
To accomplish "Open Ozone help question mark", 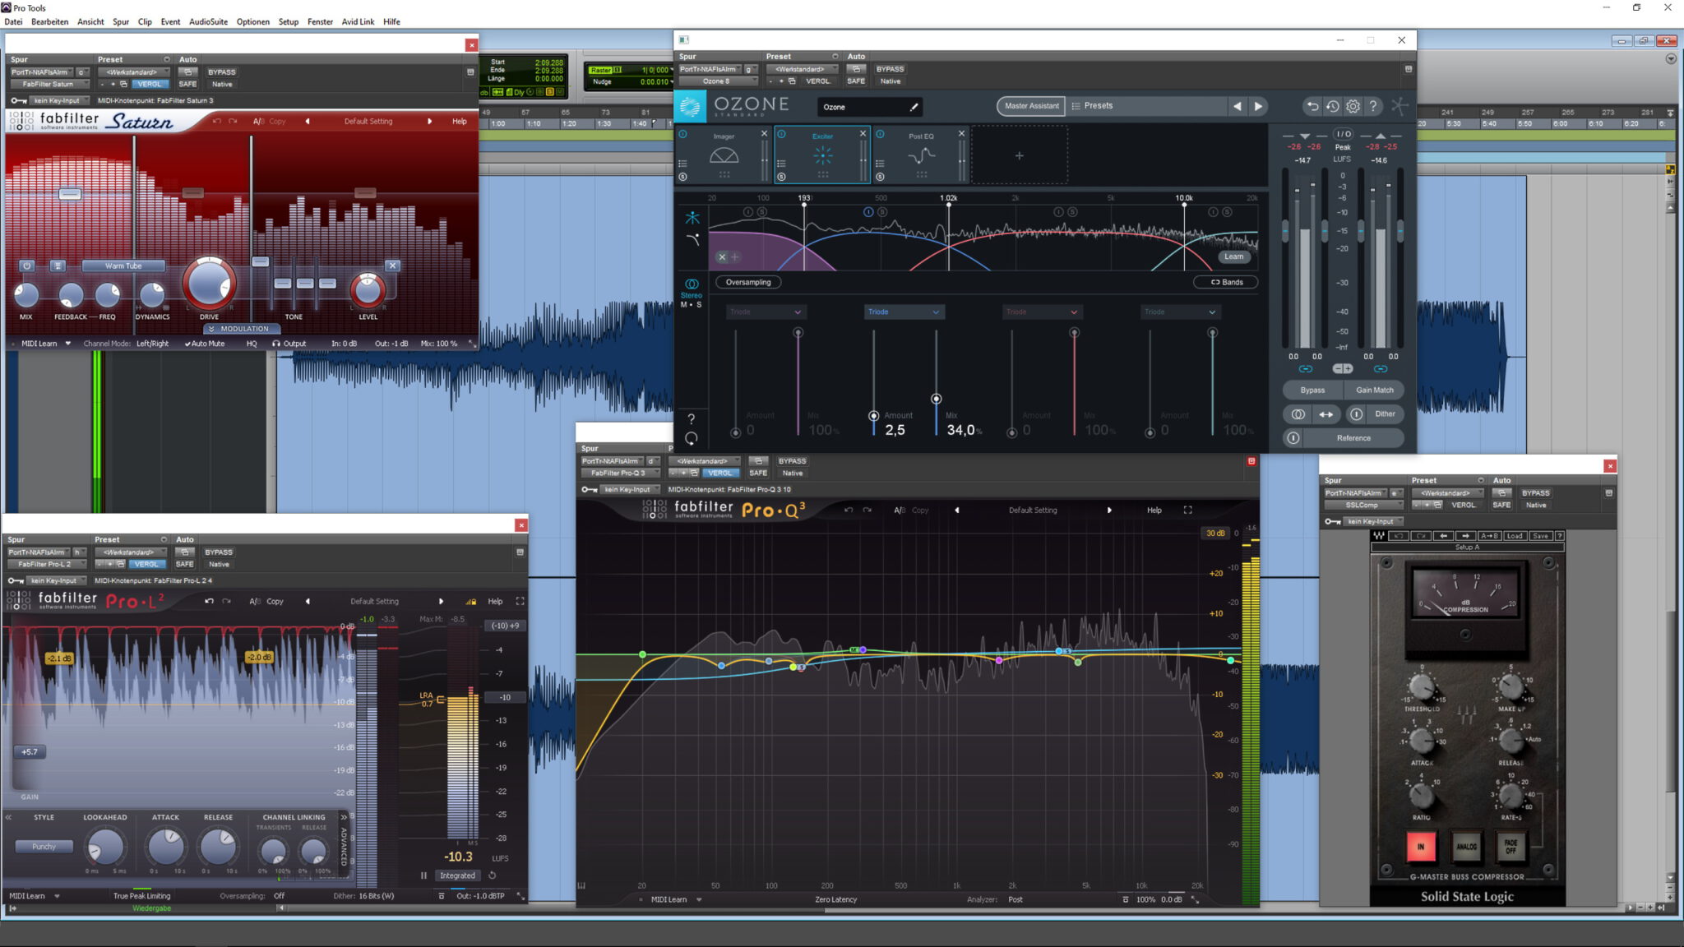I will [1372, 106].
